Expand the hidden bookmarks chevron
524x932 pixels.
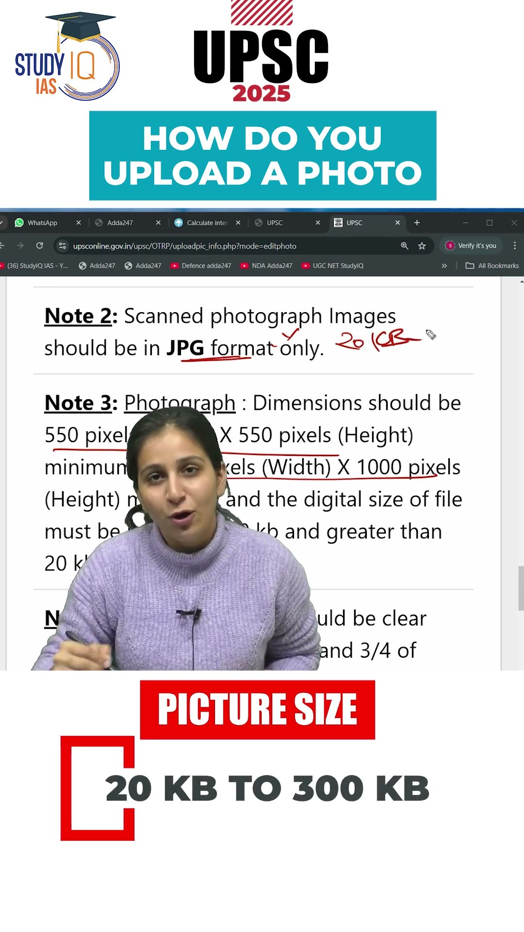[444, 266]
